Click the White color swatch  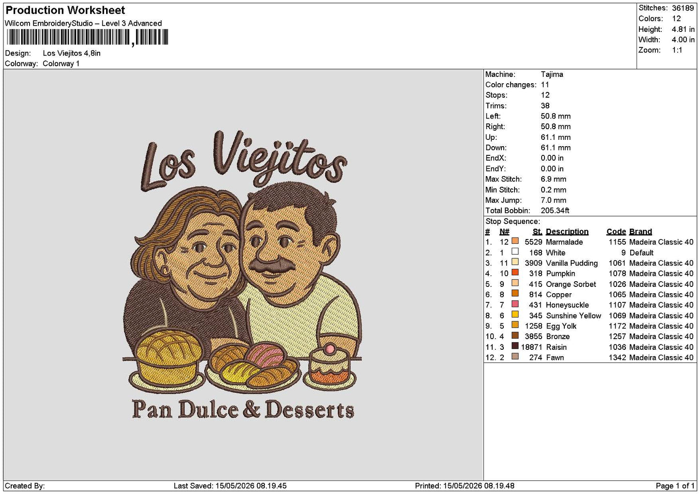tap(515, 252)
